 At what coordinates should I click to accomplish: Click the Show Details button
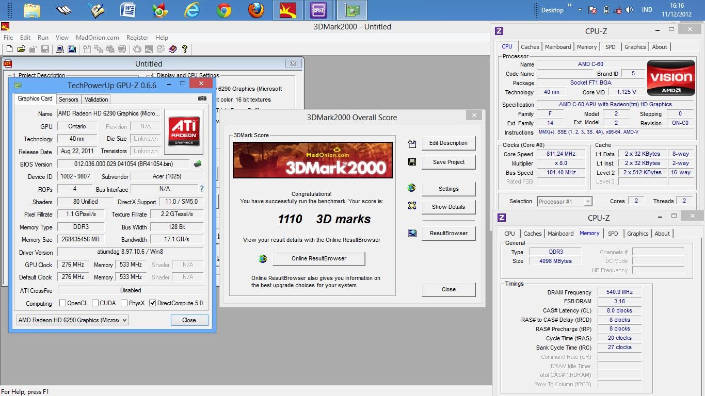(448, 207)
